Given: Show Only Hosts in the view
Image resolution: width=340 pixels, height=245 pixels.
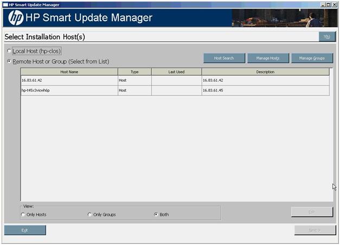Looking at the screenshot, I should [x=23, y=215].
